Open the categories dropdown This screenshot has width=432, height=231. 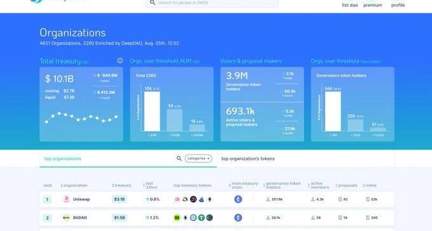pos(198,158)
